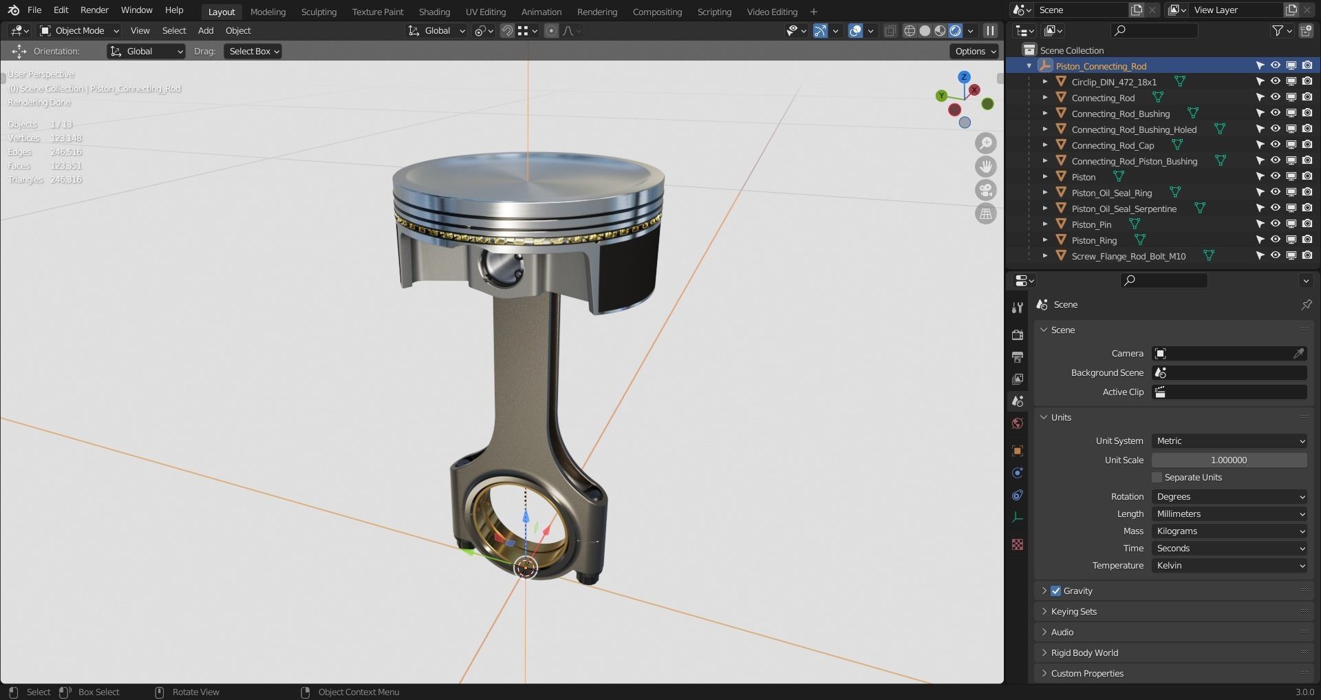The width and height of the screenshot is (1321, 700).
Task: Toggle show overlays button
Action: 855,30
